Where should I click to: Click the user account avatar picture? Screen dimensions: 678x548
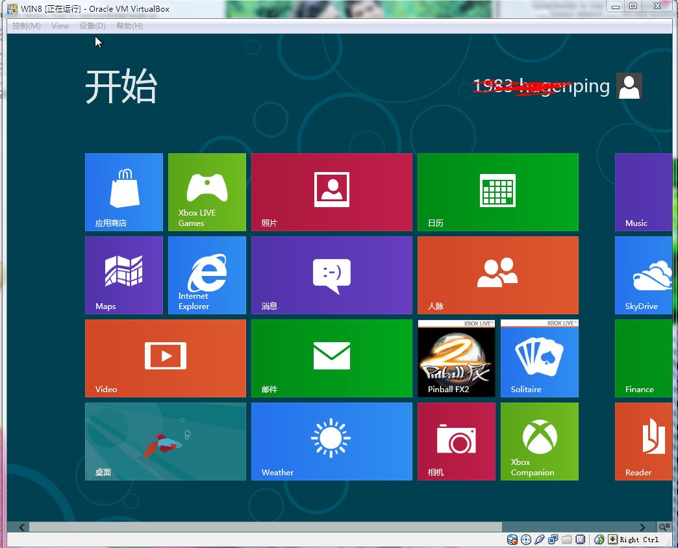tap(629, 86)
